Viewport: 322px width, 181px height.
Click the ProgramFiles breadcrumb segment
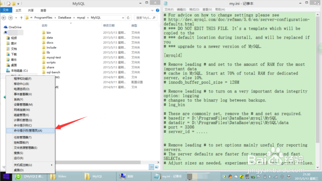(43, 18)
